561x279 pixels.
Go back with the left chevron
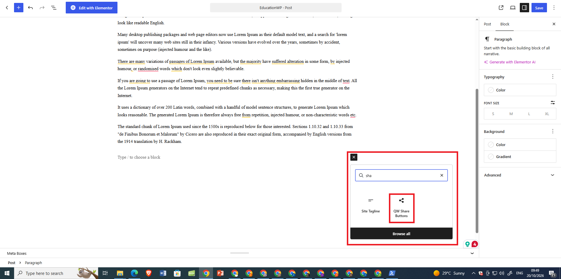(7, 8)
